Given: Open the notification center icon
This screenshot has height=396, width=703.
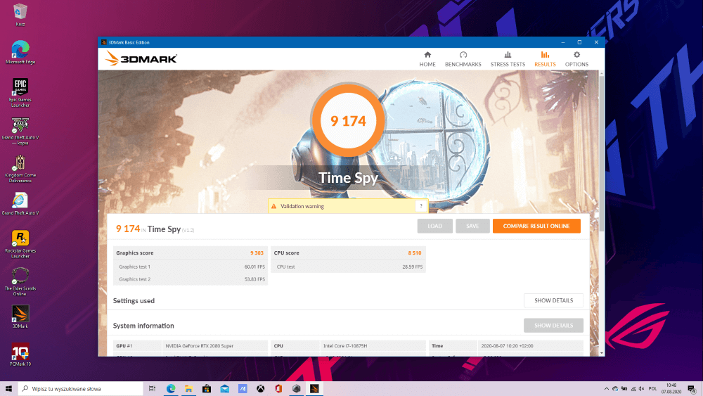Looking at the screenshot, I should [691, 389].
